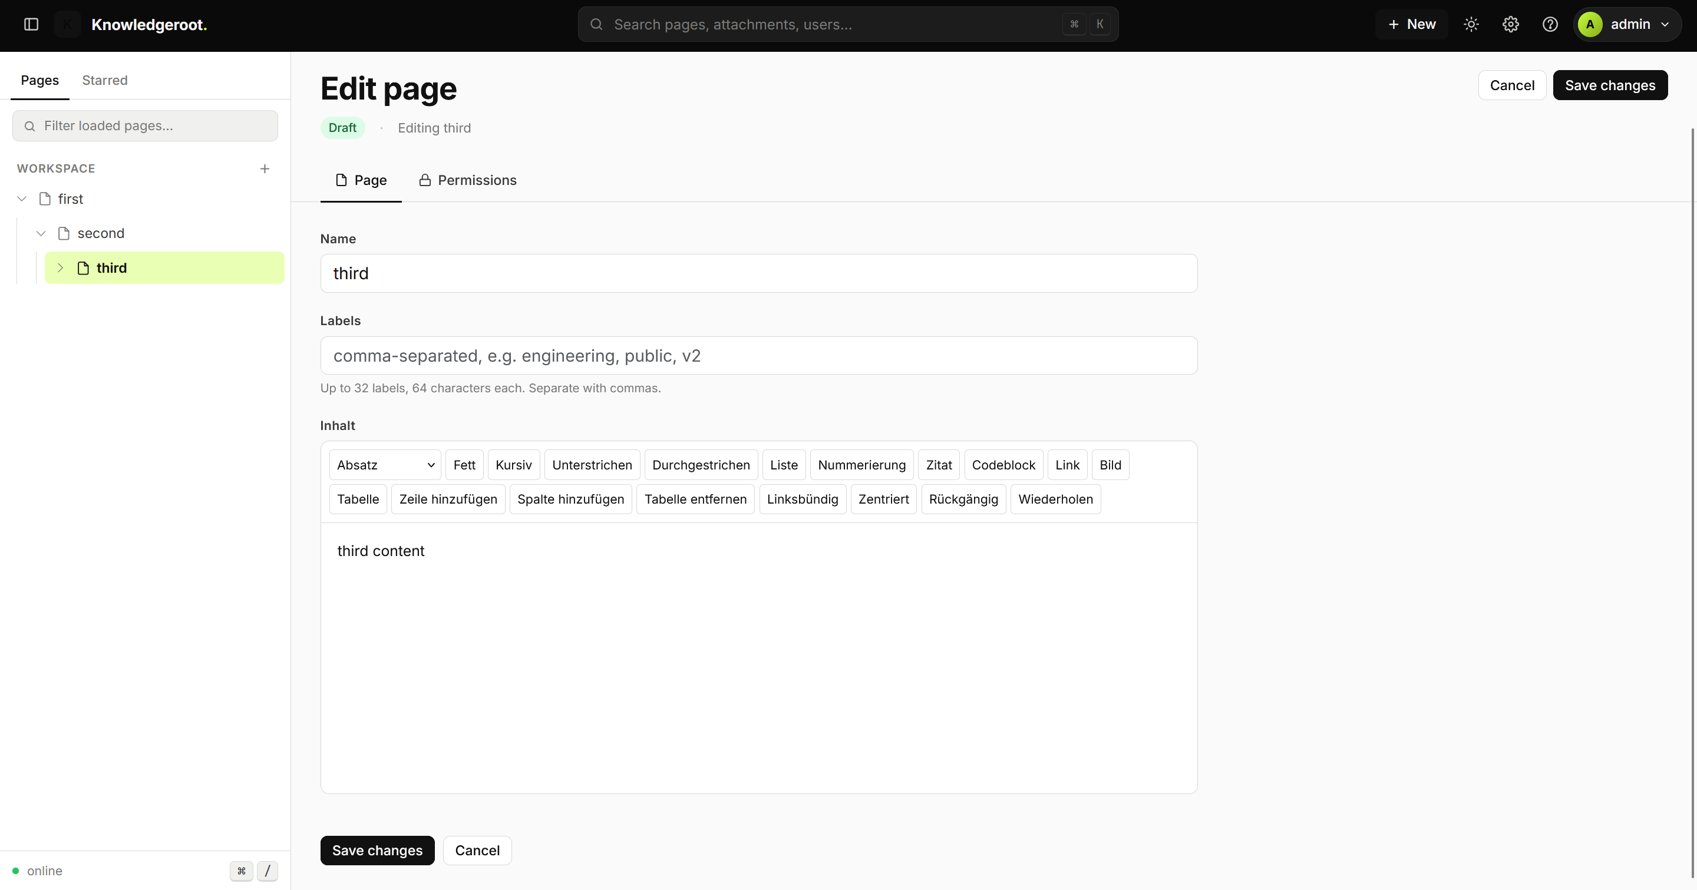Switch theme with the sun icon
This screenshot has height=890, width=1697.
click(1471, 24)
